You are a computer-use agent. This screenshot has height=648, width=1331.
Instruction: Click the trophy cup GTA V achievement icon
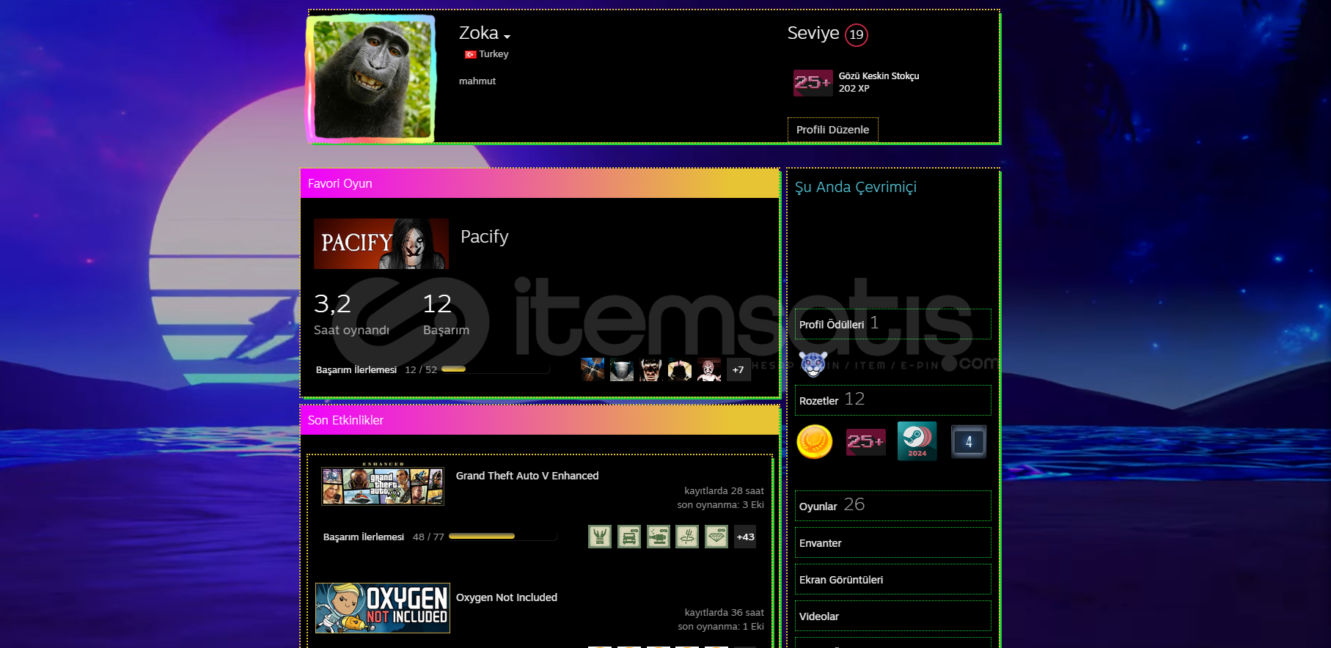(600, 537)
